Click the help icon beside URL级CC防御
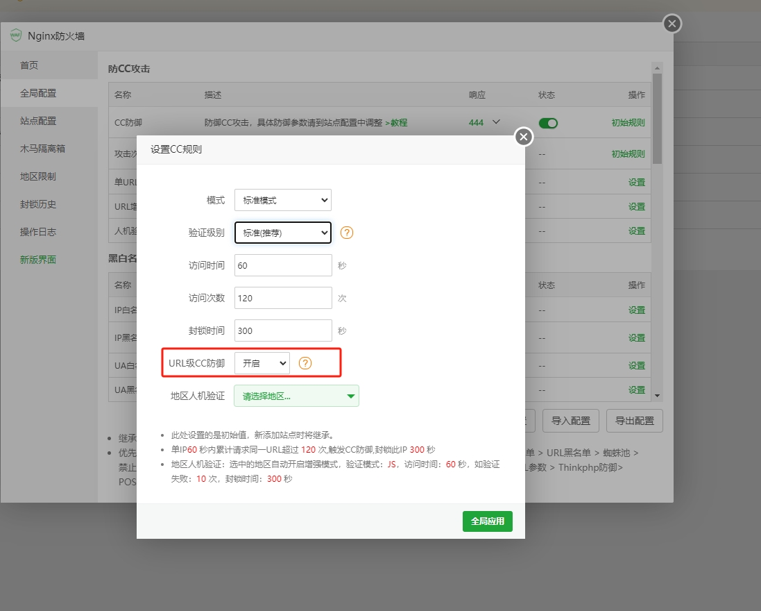This screenshot has height=611, width=761. [x=305, y=363]
